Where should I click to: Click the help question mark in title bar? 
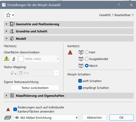[x=119, y=5]
